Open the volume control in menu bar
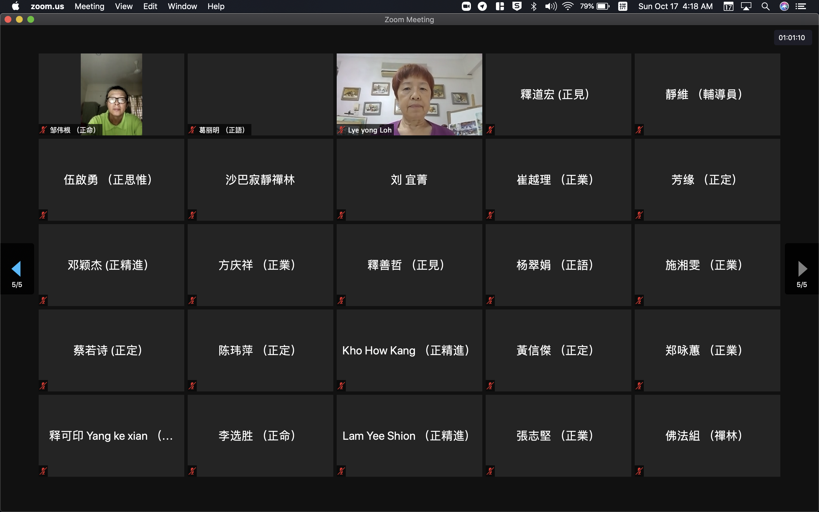Image resolution: width=819 pixels, height=512 pixels. (x=551, y=7)
